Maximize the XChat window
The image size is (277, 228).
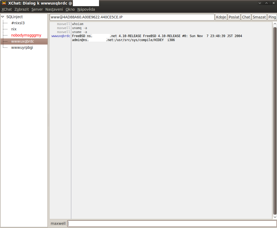click(x=266, y=3)
